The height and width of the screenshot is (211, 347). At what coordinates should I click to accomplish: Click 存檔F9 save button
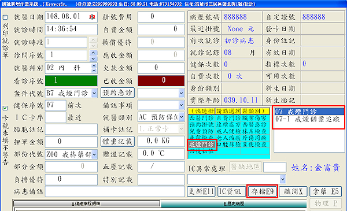coord(262,191)
